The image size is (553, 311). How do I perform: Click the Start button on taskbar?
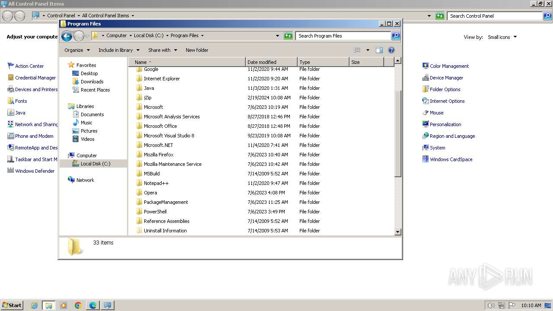coord(12,305)
